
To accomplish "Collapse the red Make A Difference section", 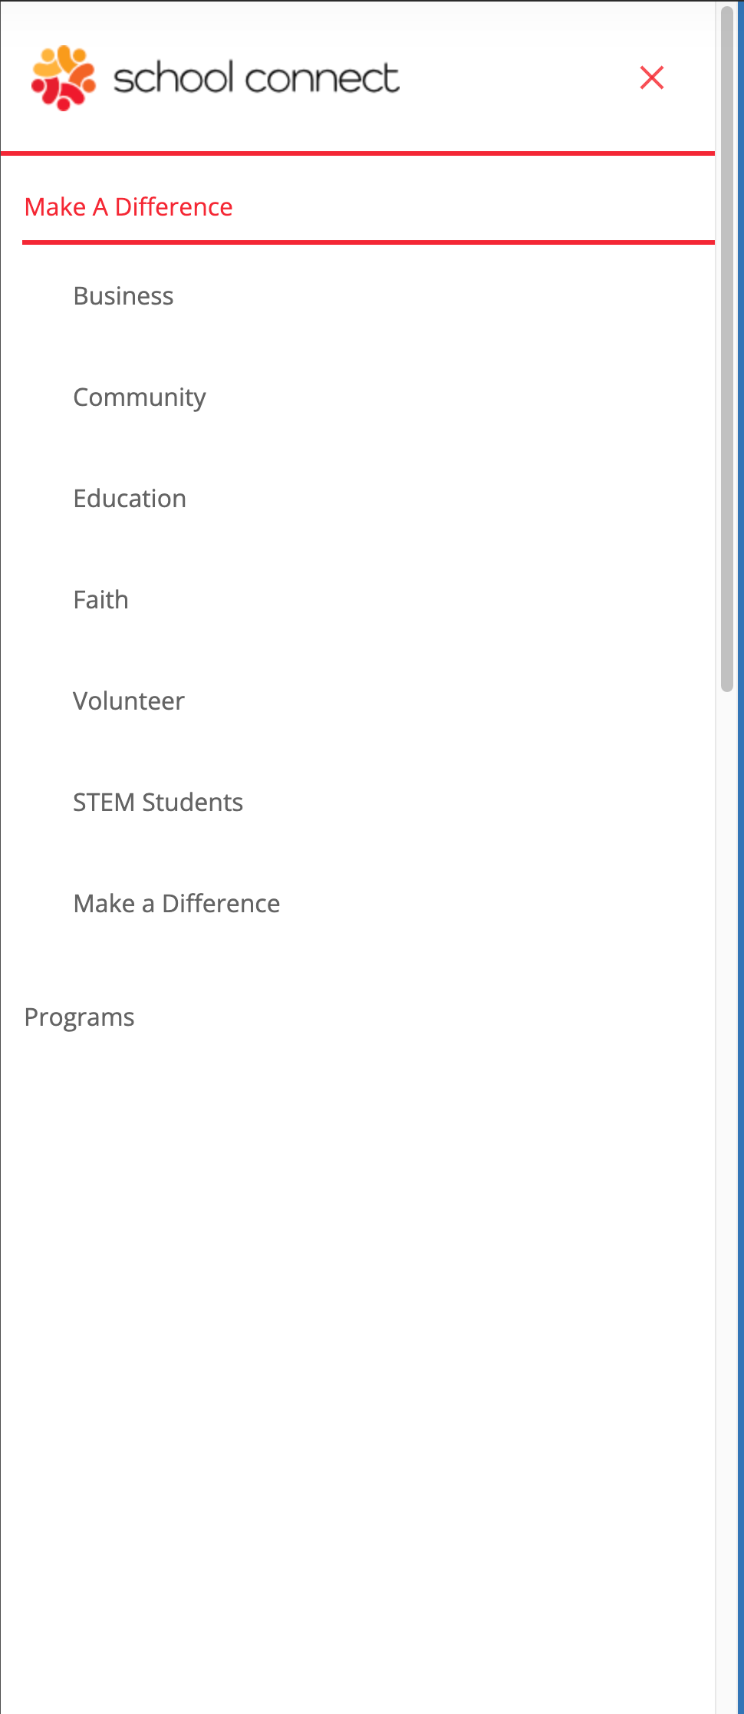I will 128,207.
